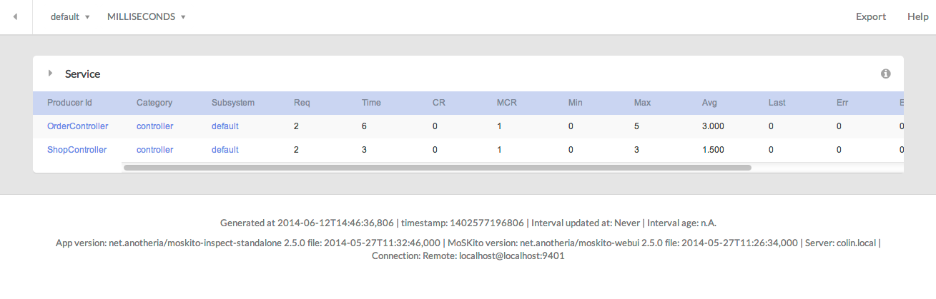Image resolution: width=936 pixels, height=299 pixels.
Task: Sort table by Time column
Action: (x=371, y=103)
